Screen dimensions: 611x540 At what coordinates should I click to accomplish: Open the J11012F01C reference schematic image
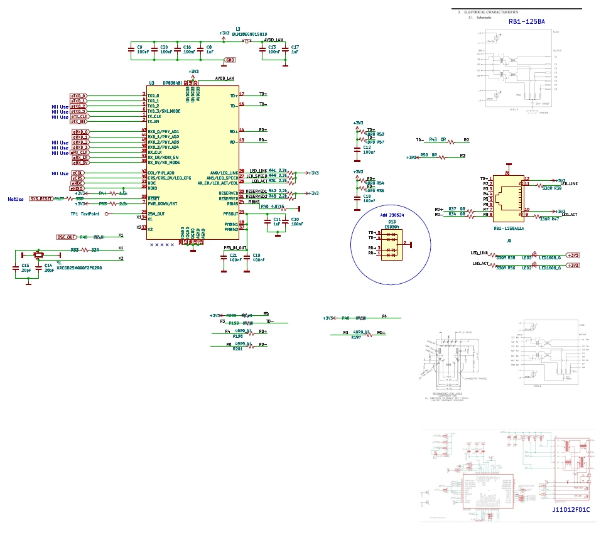(x=509, y=475)
